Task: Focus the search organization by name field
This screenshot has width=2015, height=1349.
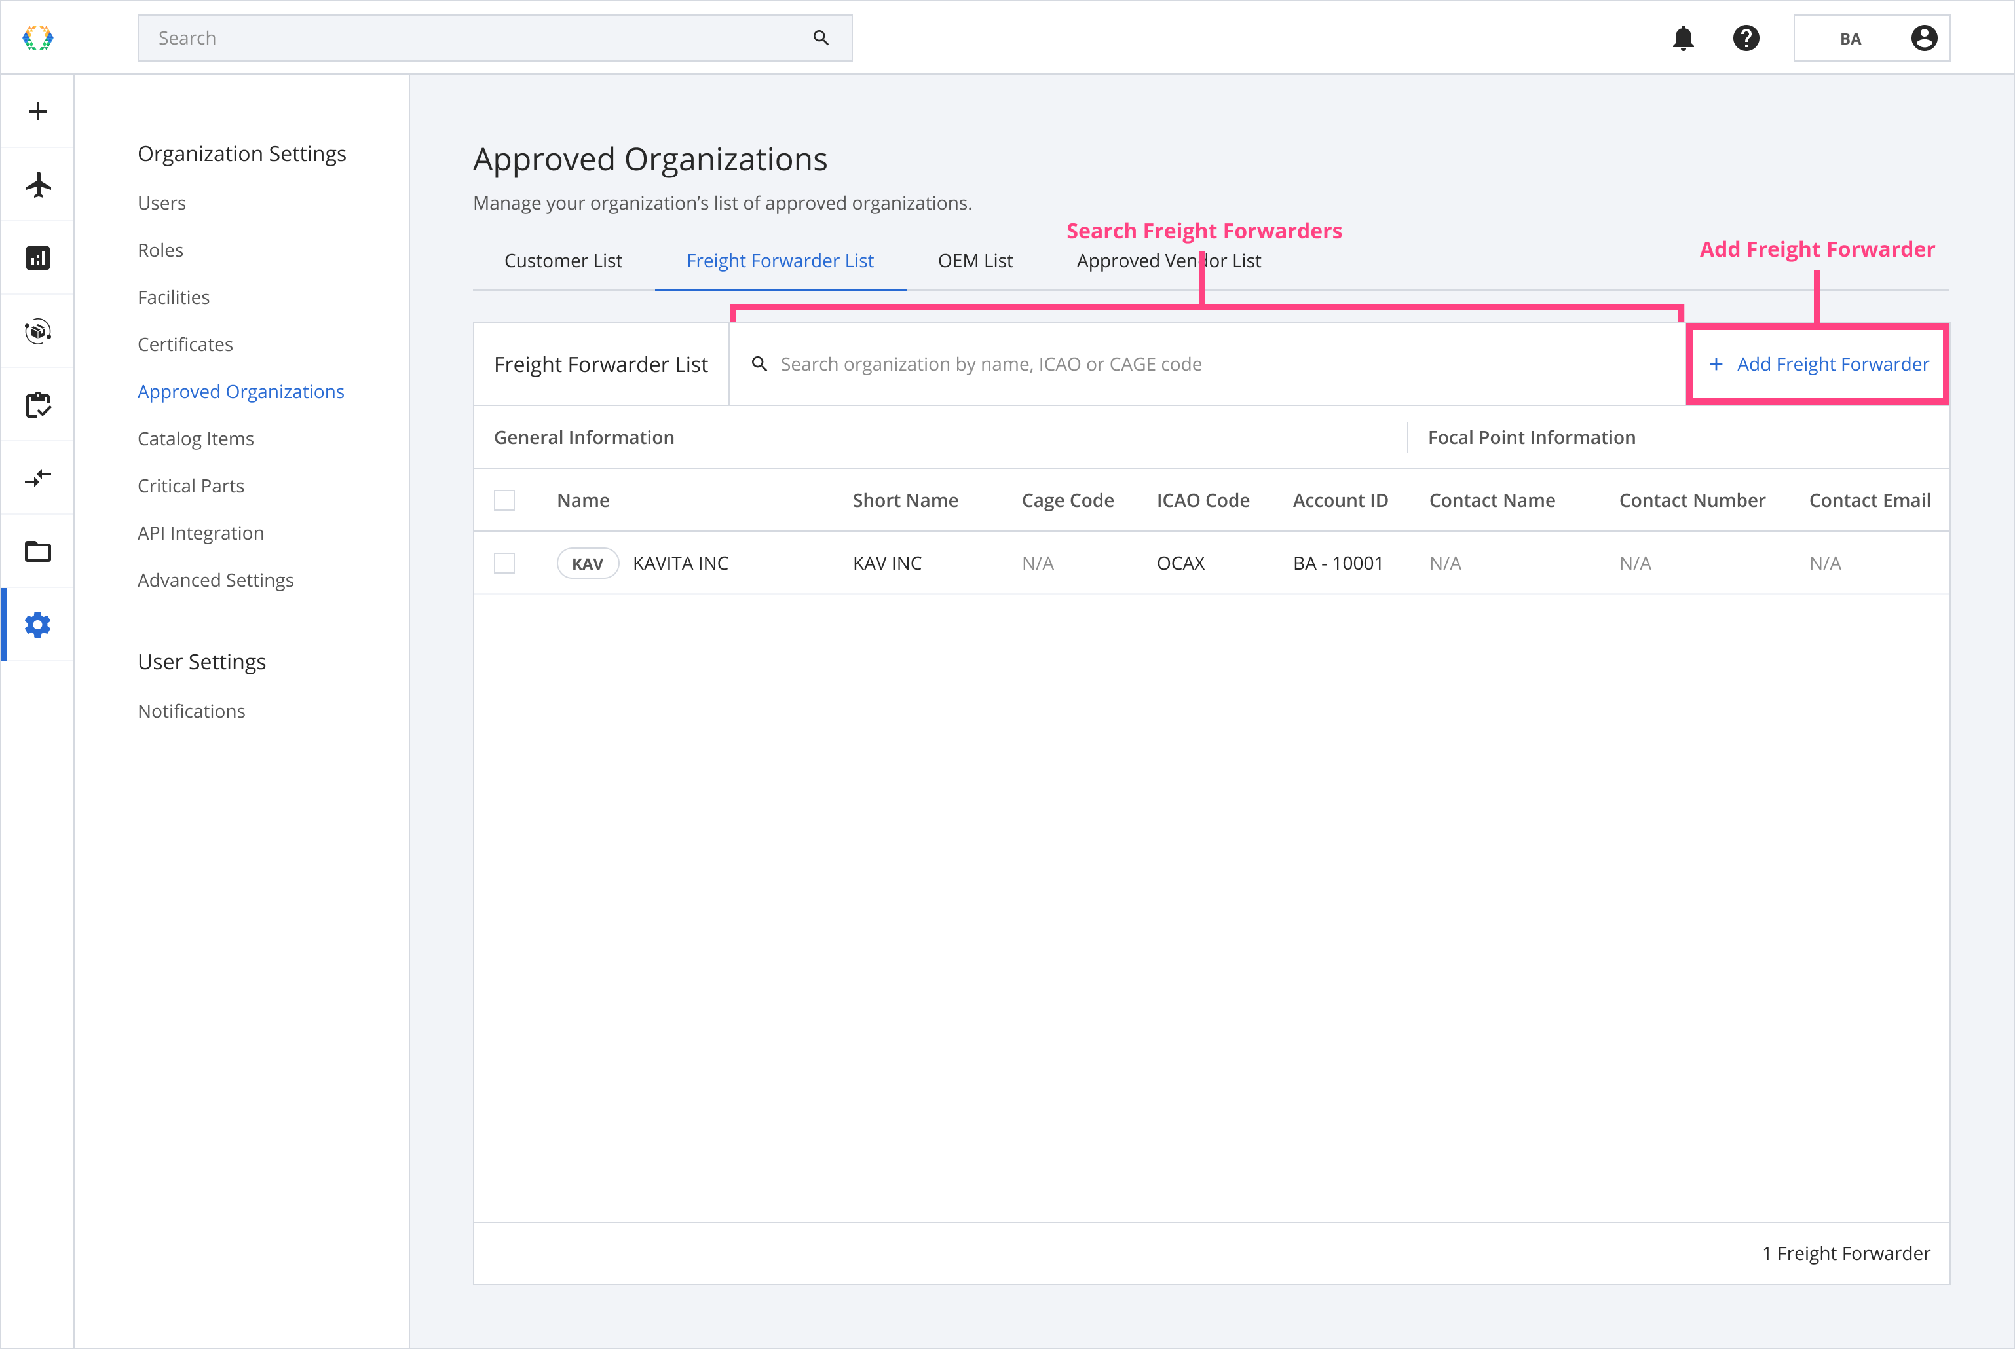Action: [1206, 364]
